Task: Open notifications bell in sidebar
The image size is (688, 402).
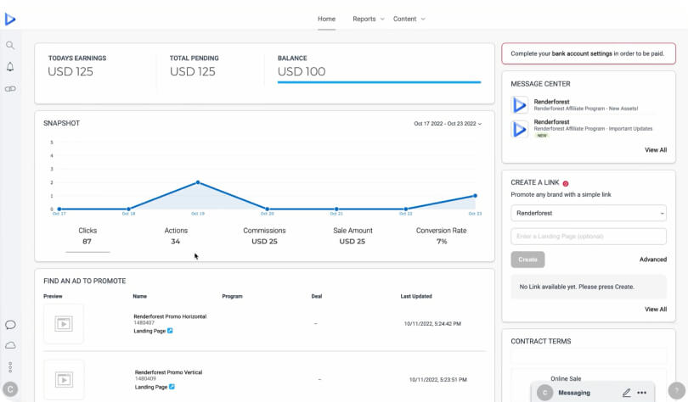Action: pos(10,66)
